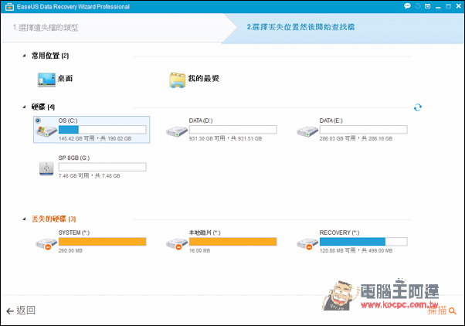This screenshot has width=465, height=326.
Task: Go to step 1 選擇遺失檔的類型 tab
Action: (x=46, y=28)
